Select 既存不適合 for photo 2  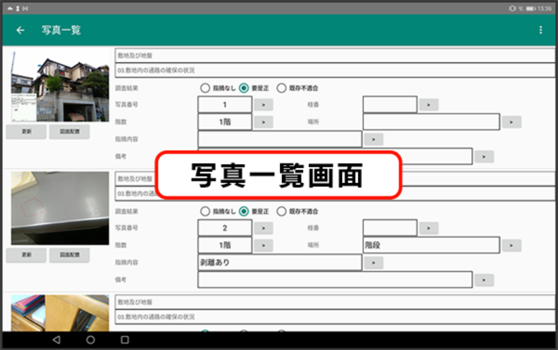(x=281, y=211)
